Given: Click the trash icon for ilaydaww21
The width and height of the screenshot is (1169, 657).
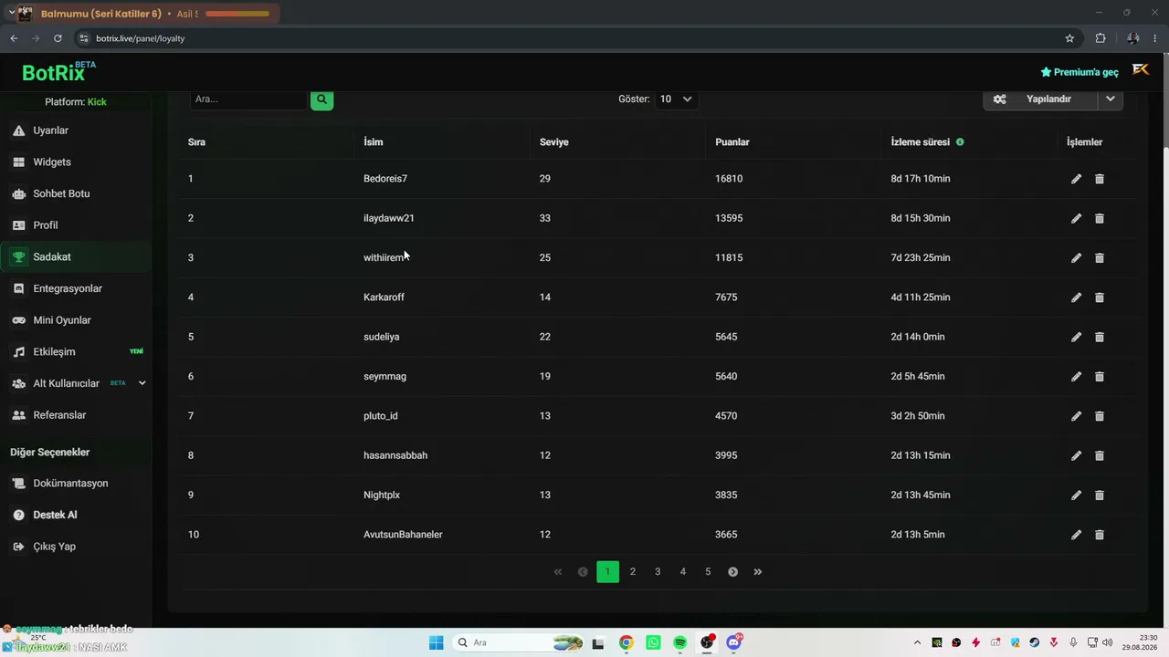Looking at the screenshot, I should click(x=1100, y=218).
